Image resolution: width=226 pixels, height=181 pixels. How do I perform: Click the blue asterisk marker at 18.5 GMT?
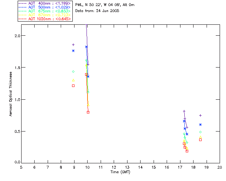coord(200,124)
